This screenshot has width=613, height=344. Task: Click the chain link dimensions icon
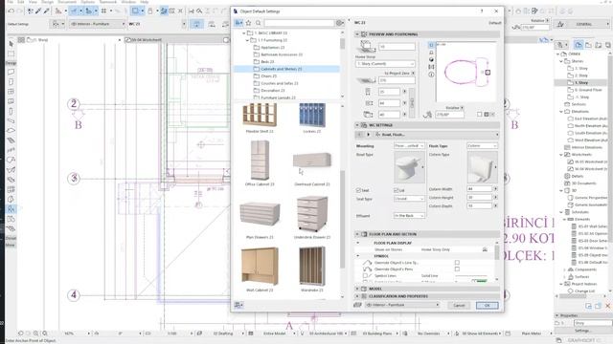(412, 102)
